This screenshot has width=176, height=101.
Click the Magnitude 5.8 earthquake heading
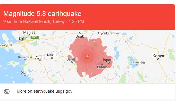click(42, 14)
